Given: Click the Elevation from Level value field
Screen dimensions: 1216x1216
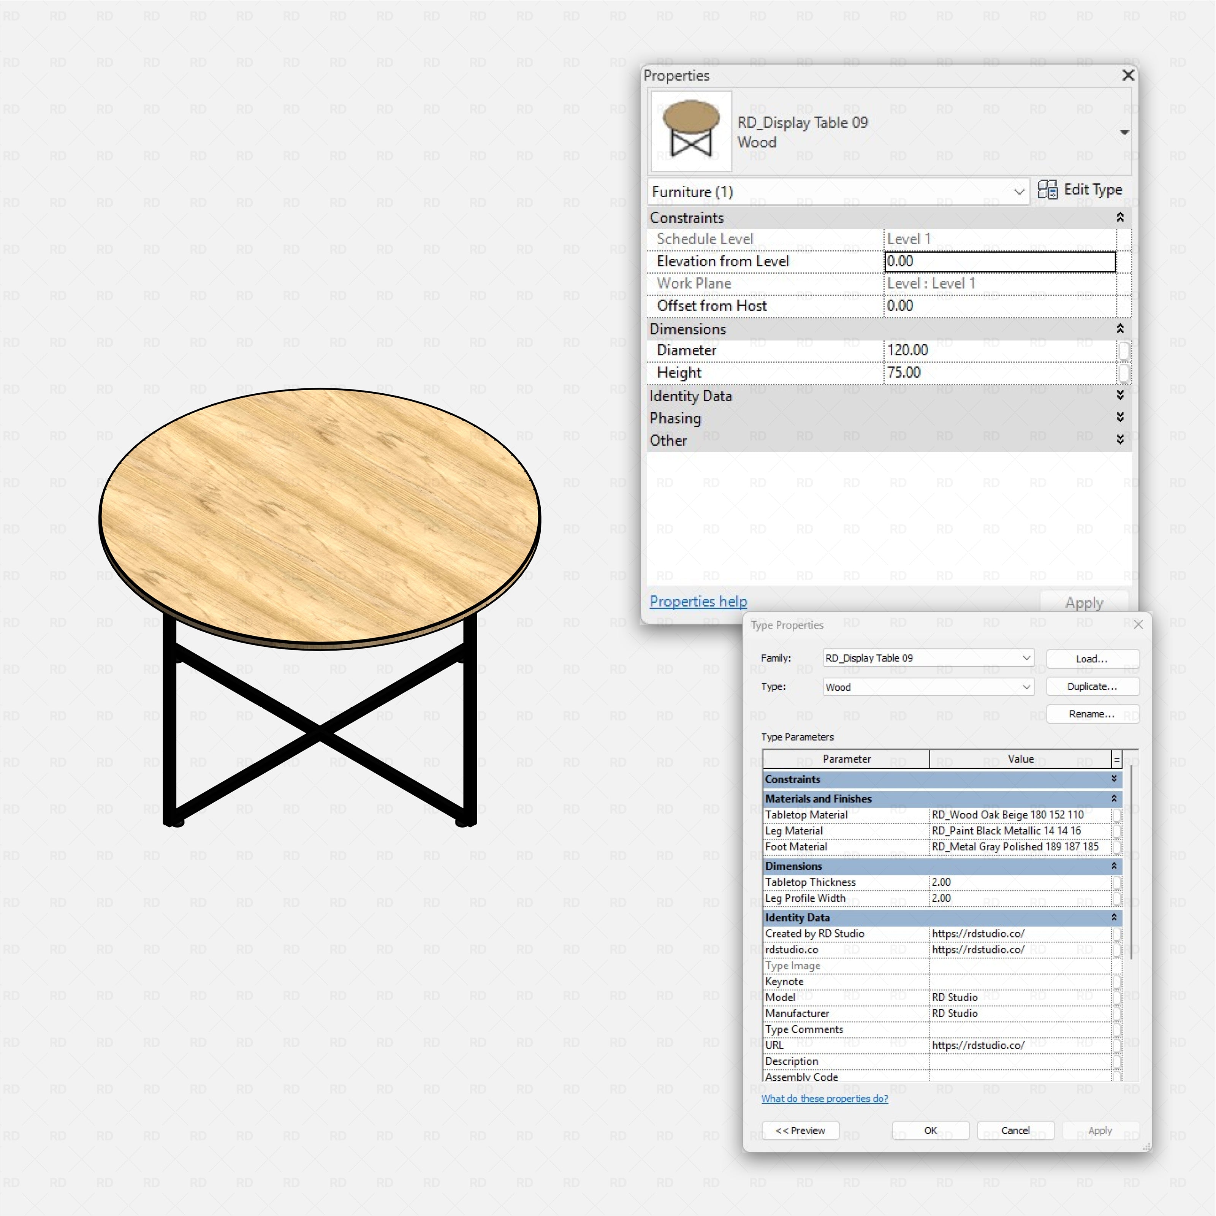Looking at the screenshot, I should tap(999, 261).
